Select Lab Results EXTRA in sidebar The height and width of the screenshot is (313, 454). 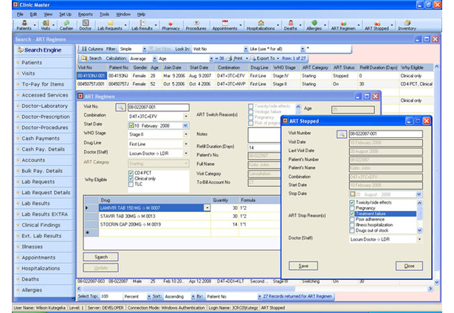tap(44, 214)
